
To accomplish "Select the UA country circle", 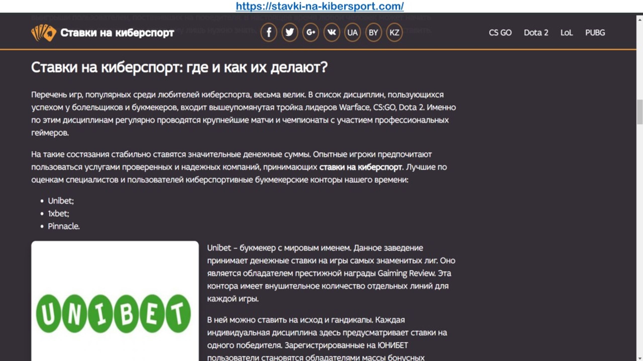I will coord(352,32).
